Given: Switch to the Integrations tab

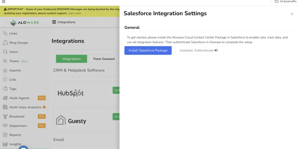Looking at the screenshot, I should (x=71, y=59).
